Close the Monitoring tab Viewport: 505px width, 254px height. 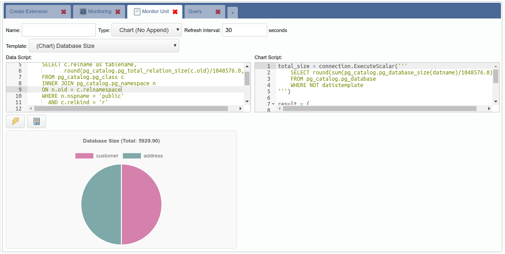click(118, 12)
